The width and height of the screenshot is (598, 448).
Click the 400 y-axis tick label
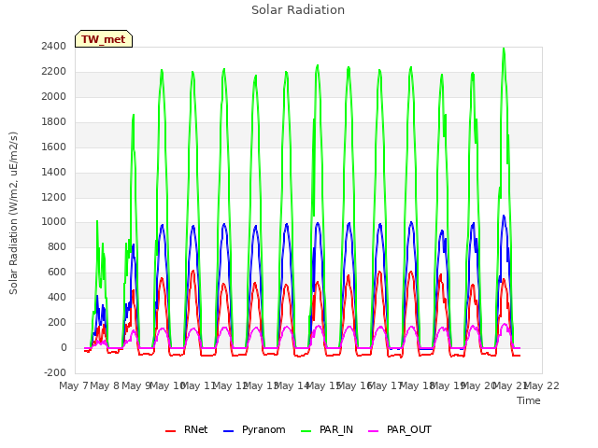click(57, 297)
